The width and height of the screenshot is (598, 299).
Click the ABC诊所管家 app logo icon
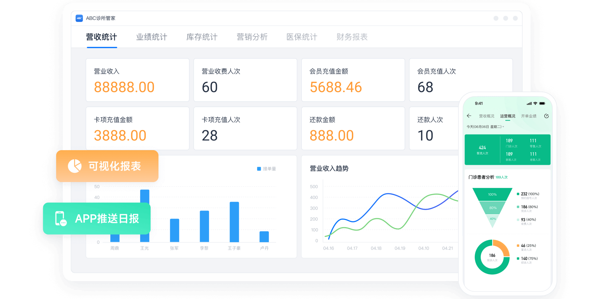click(79, 18)
